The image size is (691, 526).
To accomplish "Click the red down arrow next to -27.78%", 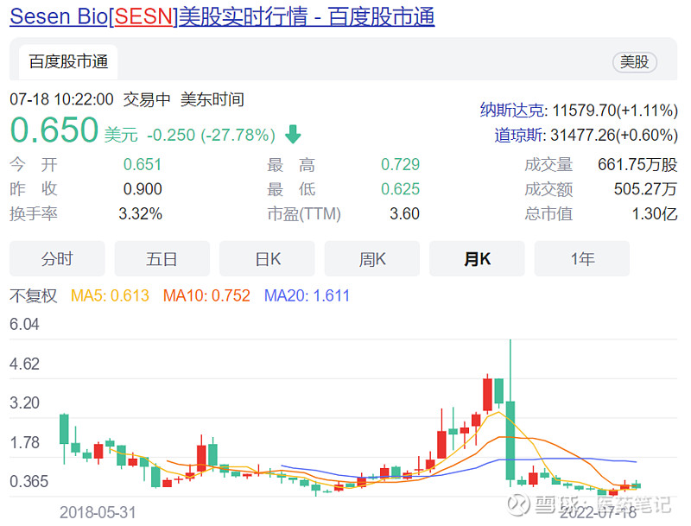I will pyautogui.click(x=291, y=136).
